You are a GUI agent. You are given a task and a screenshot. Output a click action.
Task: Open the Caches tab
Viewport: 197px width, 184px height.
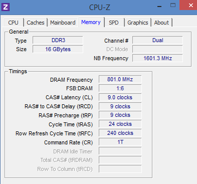(36, 23)
